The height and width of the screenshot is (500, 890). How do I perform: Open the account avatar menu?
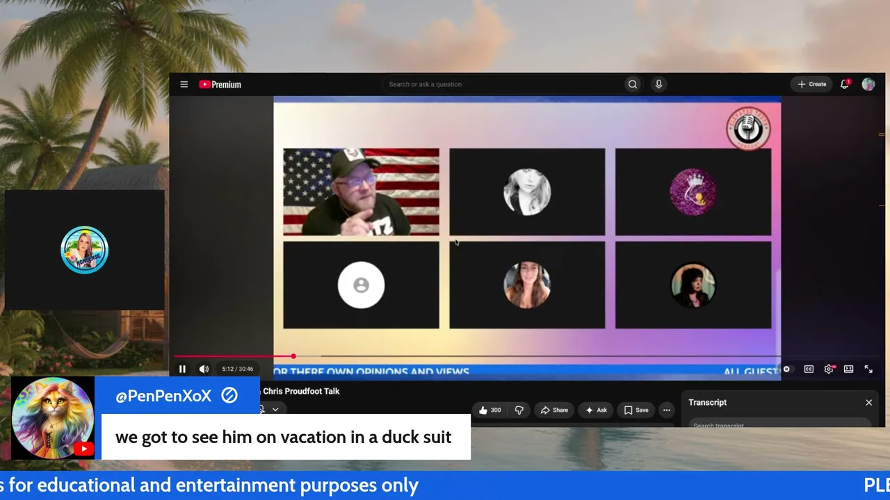pyautogui.click(x=868, y=84)
